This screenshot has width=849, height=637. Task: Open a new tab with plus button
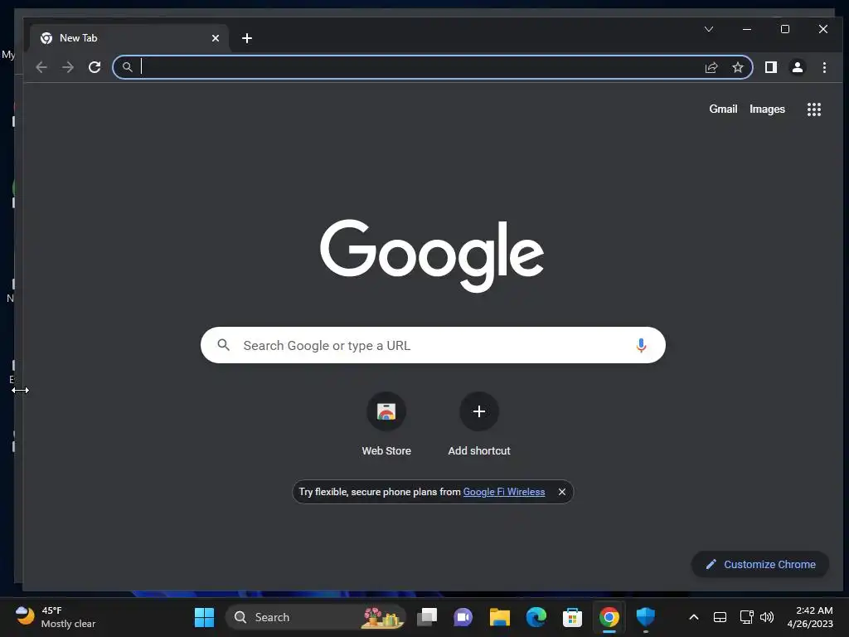click(247, 38)
